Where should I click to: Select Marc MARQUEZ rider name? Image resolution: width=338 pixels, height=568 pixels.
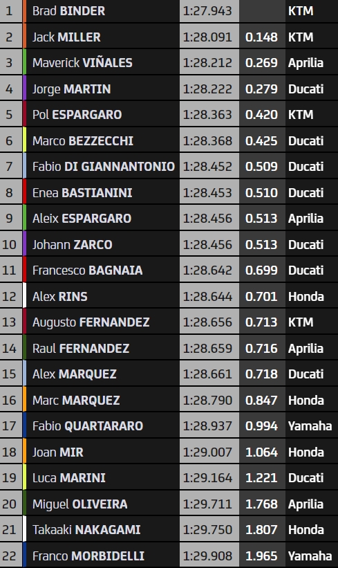[x=76, y=400]
